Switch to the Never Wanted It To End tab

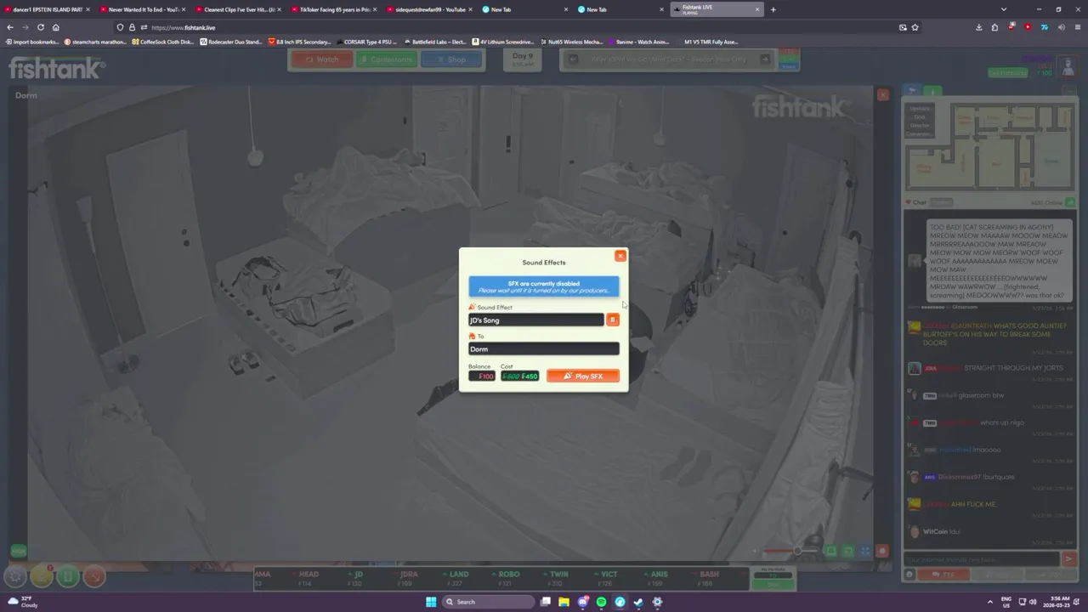(x=143, y=9)
